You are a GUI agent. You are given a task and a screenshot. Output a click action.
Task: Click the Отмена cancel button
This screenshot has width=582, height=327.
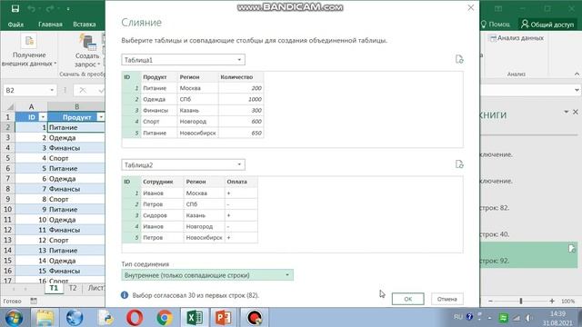point(447,299)
